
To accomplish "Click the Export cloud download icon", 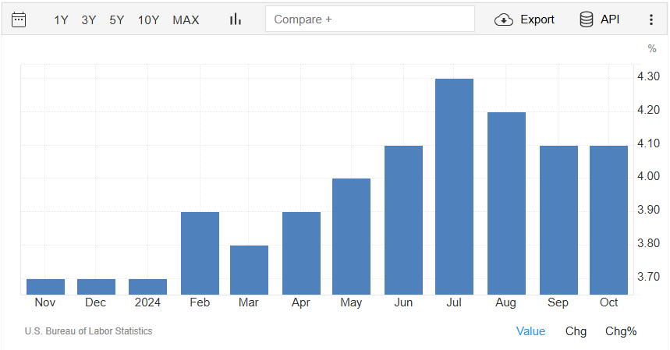I will click(x=504, y=19).
